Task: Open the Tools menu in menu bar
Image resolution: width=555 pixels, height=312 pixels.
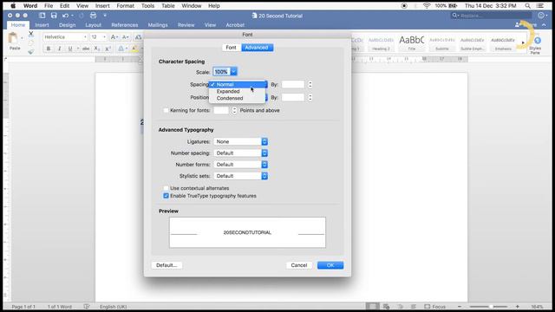Action: (147, 6)
